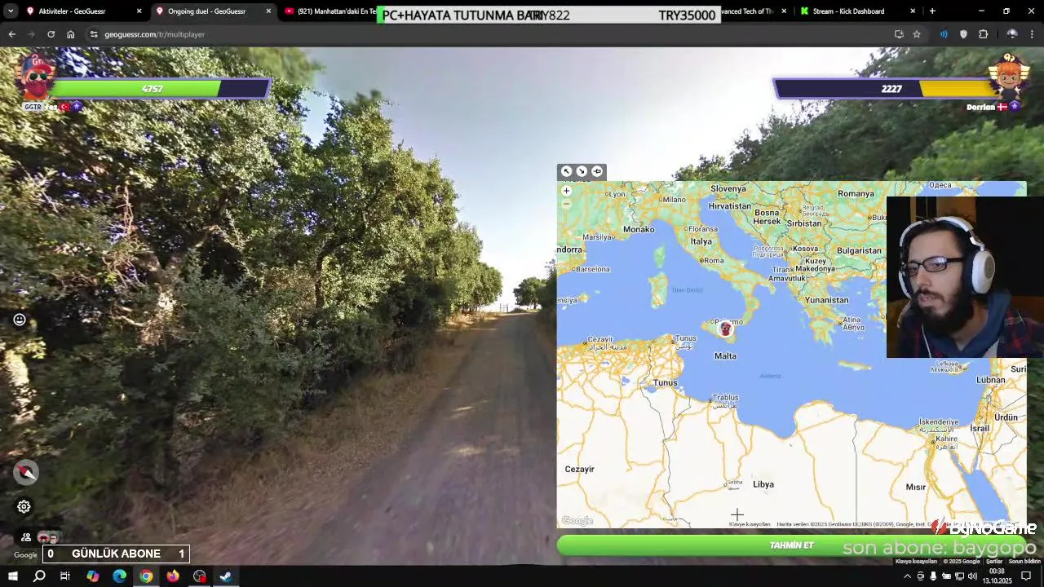Click the Malta label on the map
The image size is (1044, 587).
point(725,356)
